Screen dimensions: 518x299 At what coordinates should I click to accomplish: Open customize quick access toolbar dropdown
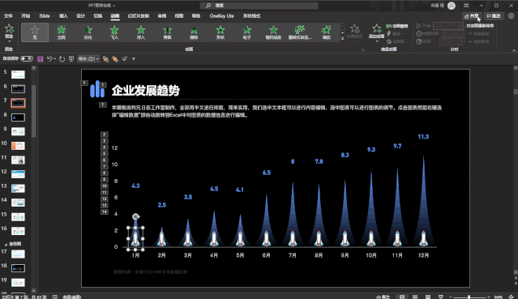coord(134,59)
